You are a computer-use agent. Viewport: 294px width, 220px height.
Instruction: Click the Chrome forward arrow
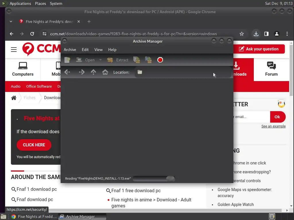[22, 34]
